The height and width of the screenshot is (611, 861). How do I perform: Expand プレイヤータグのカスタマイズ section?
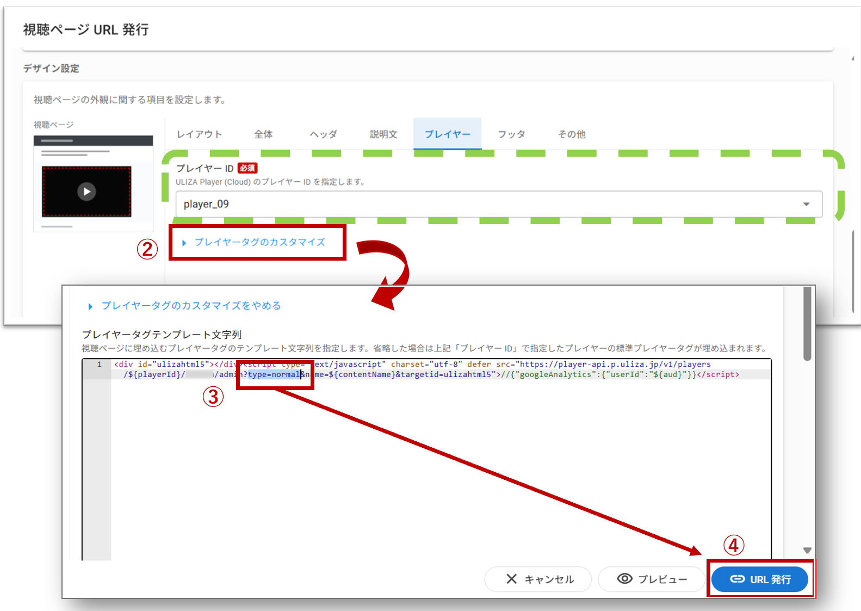(x=259, y=243)
